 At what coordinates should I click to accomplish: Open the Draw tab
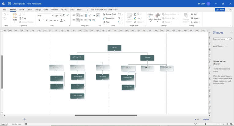[x=29, y=10]
